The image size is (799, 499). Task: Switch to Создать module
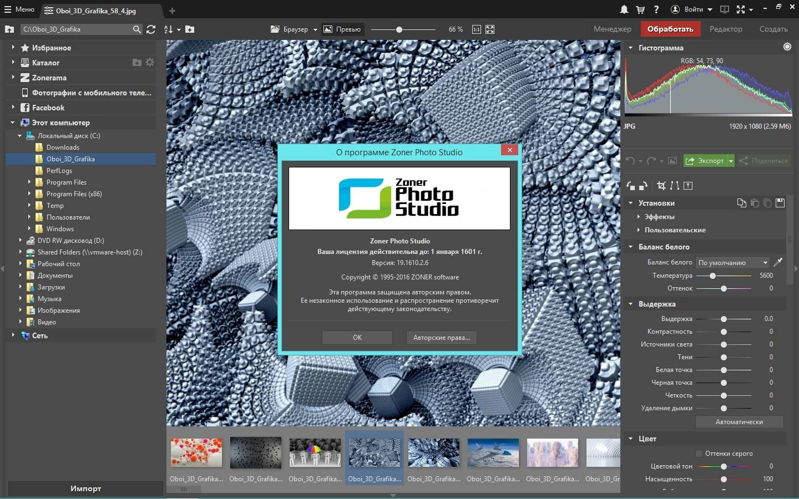773,29
